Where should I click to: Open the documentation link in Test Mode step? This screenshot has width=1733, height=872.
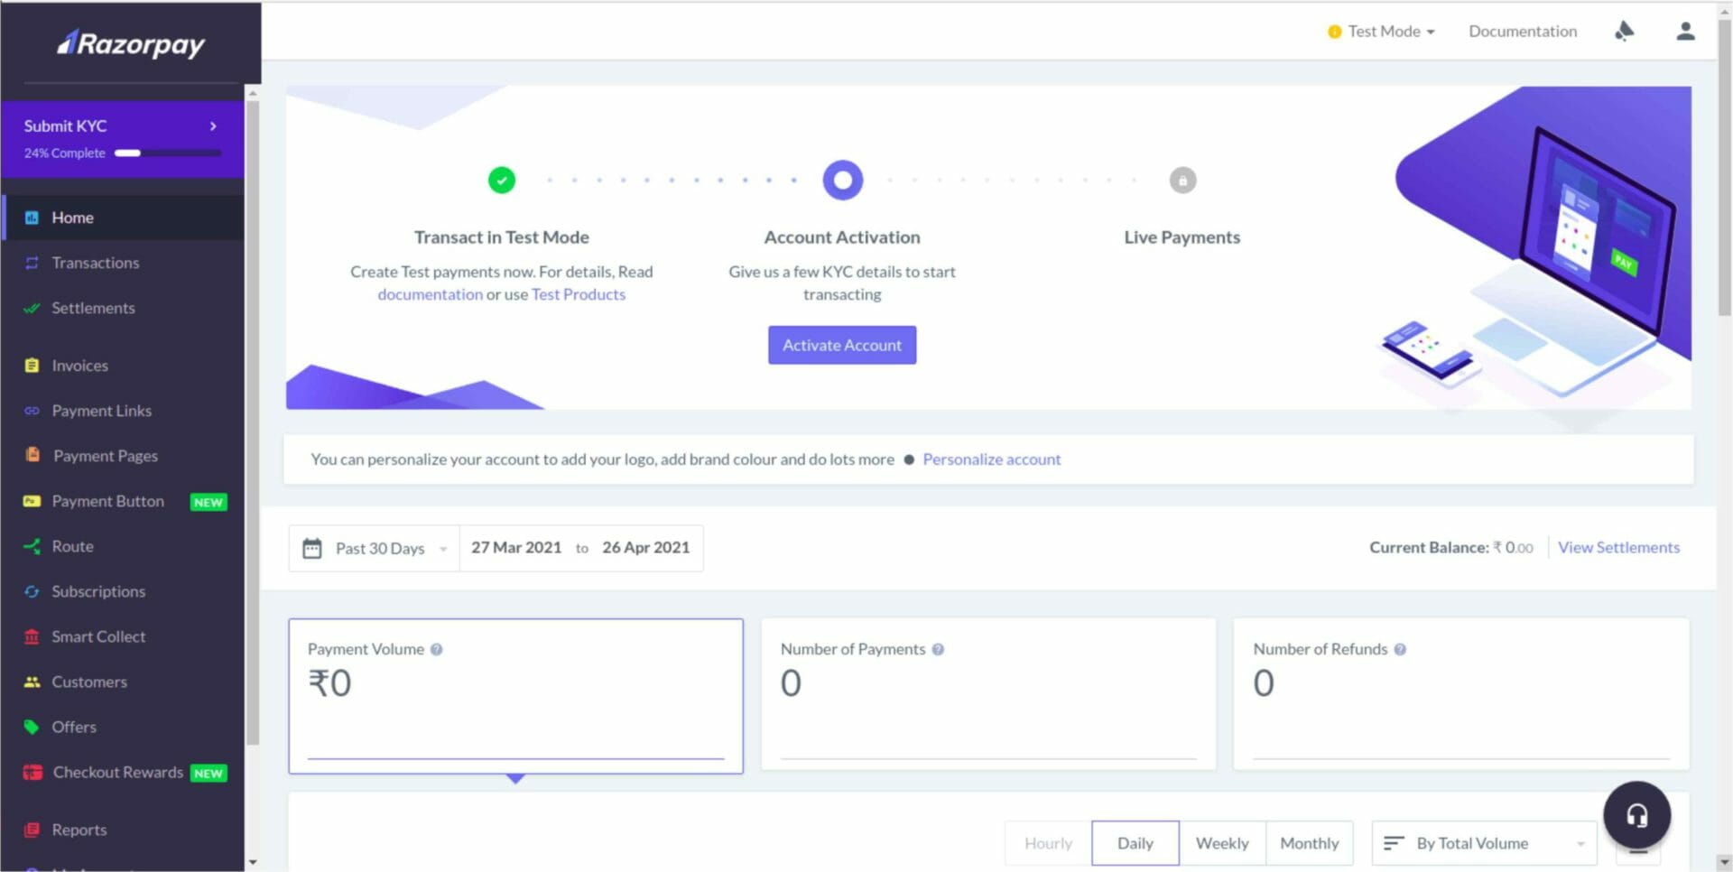[430, 294]
